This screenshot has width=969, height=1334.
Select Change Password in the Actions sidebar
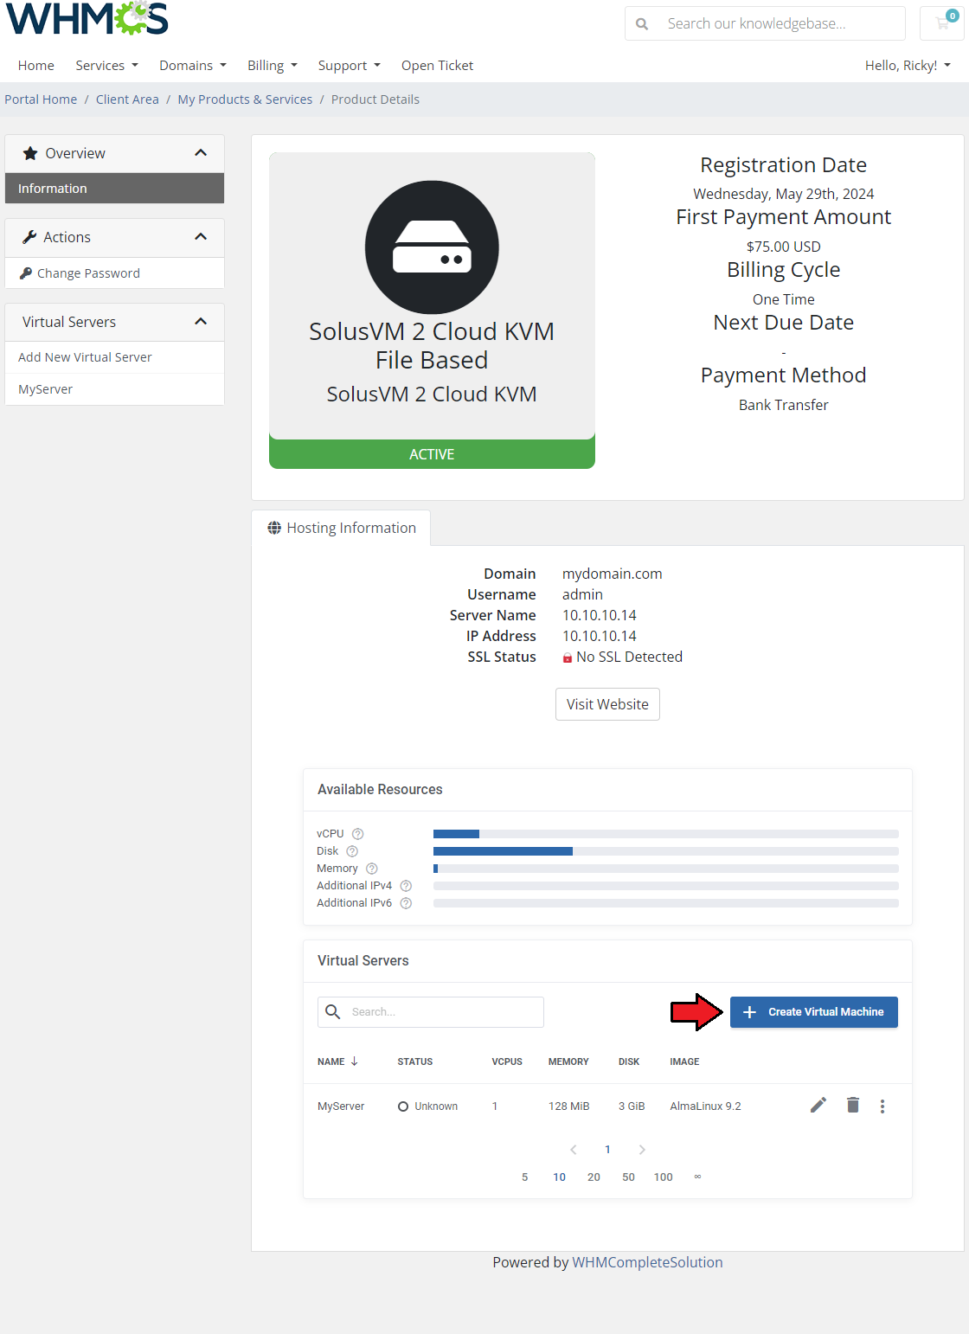[114, 273]
